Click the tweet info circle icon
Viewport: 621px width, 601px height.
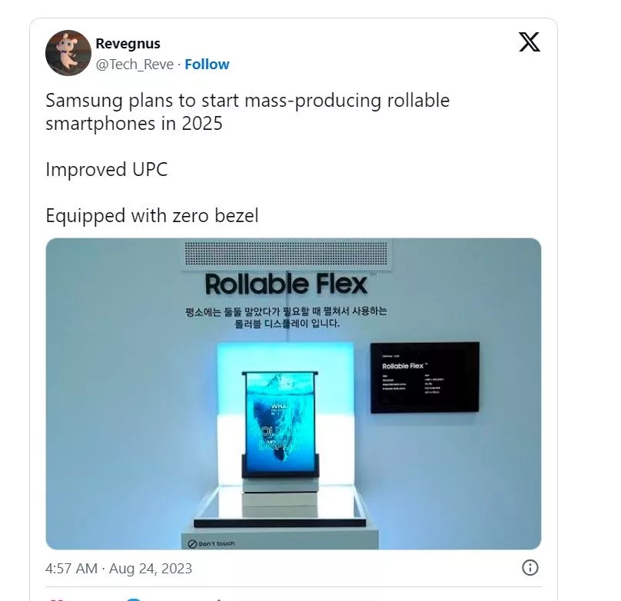click(x=530, y=568)
